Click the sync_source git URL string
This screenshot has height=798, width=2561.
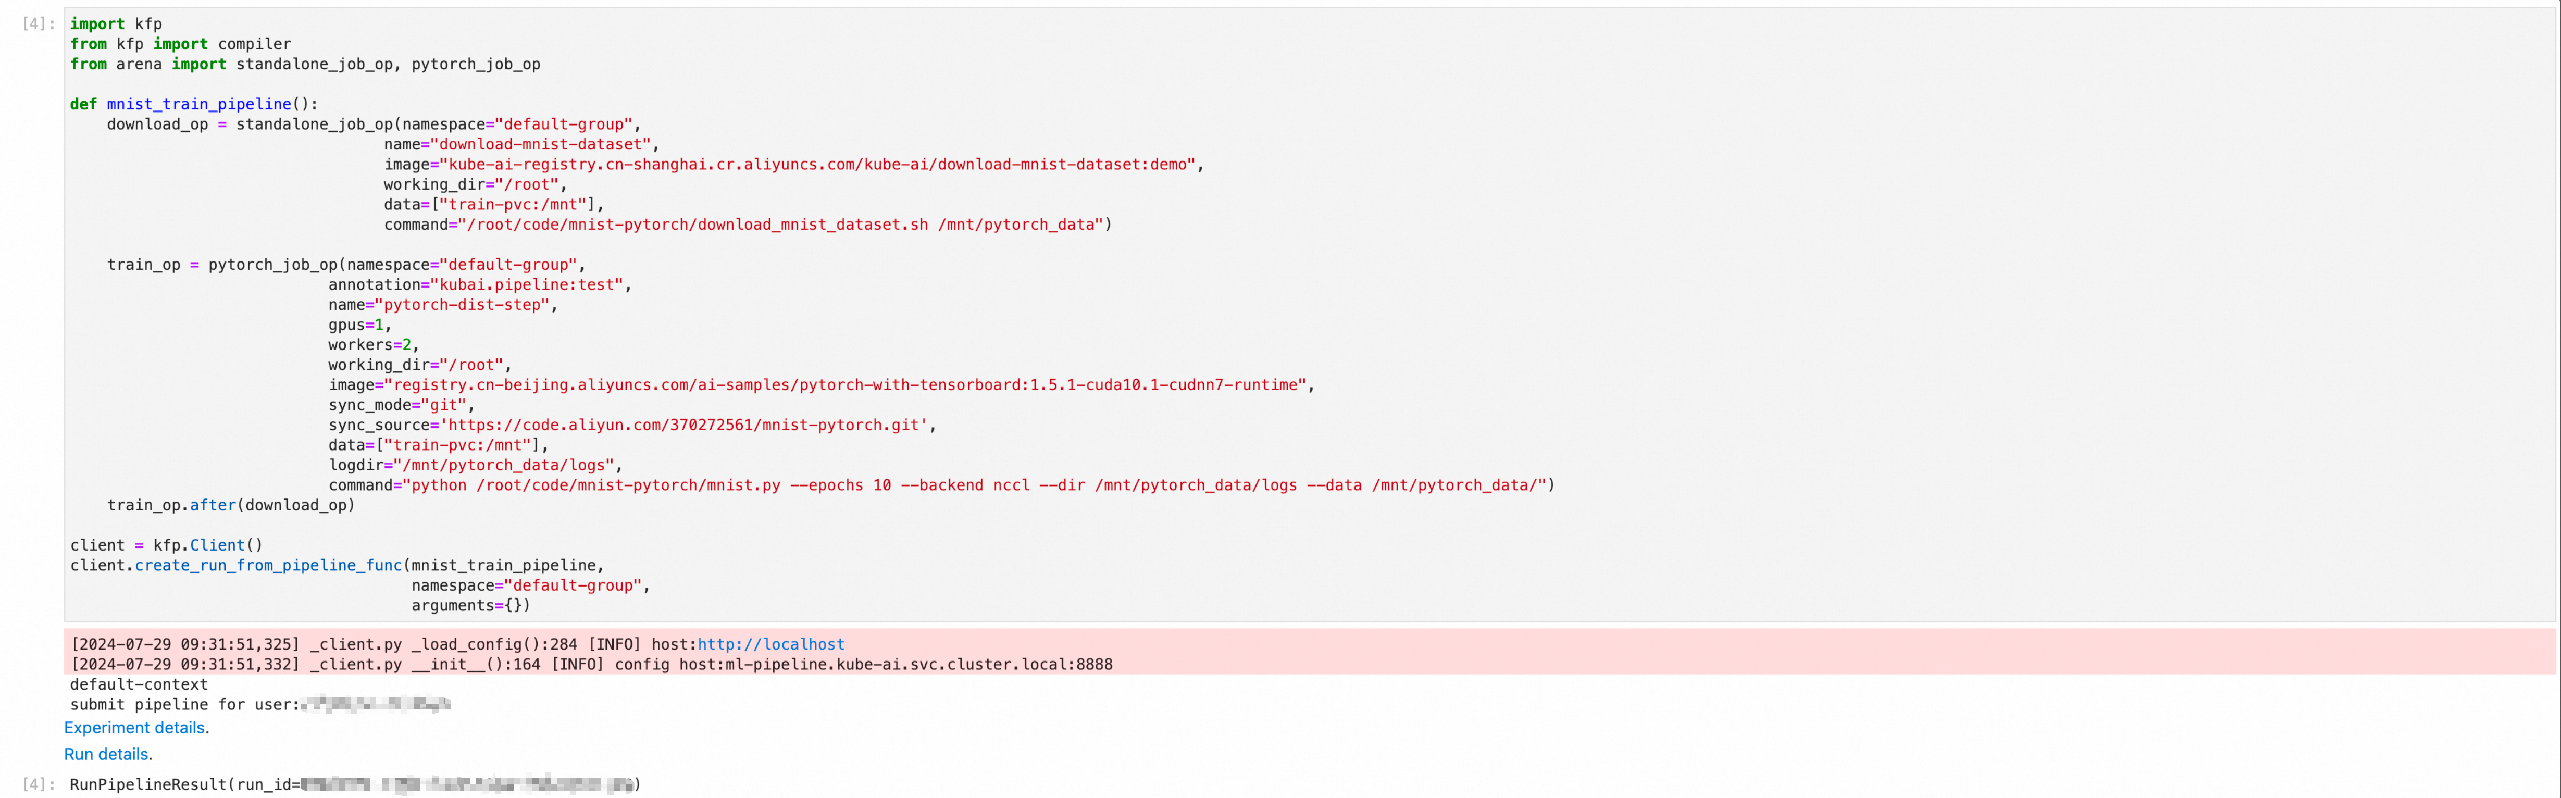pos(683,425)
